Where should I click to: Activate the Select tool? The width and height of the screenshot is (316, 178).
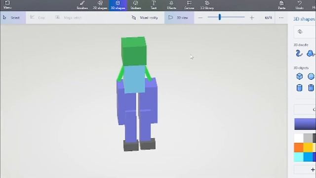(13, 18)
